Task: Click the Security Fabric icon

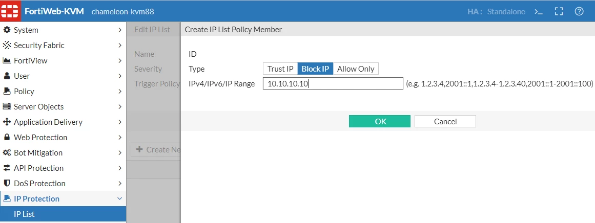Action: coord(7,46)
